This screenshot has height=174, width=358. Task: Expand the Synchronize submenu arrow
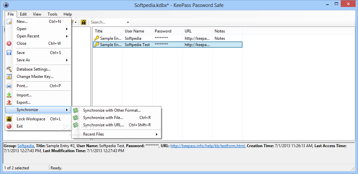[67, 110]
